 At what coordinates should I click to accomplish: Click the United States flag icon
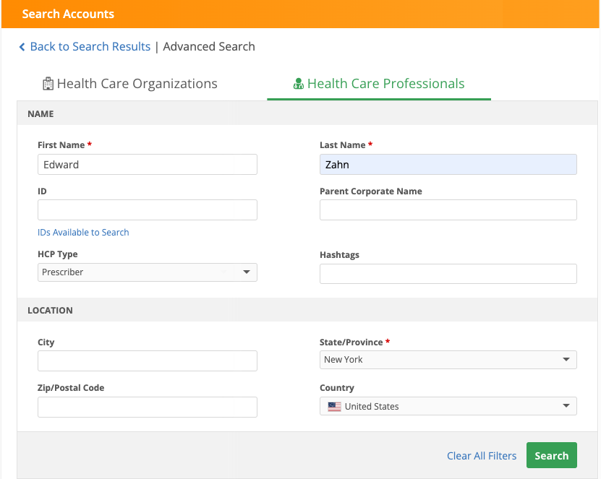(x=333, y=407)
